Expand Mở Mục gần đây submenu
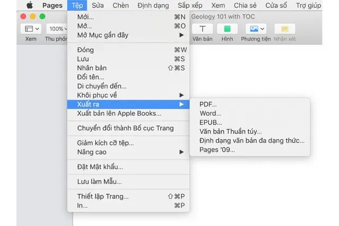Image resolution: width=339 pixels, height=226 pixels. coord(128,35)
